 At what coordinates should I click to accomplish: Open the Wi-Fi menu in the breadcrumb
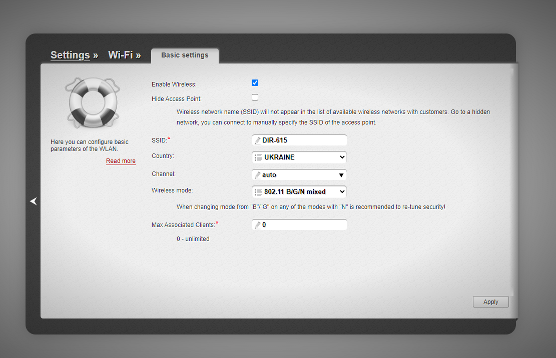tap(121, 55)
